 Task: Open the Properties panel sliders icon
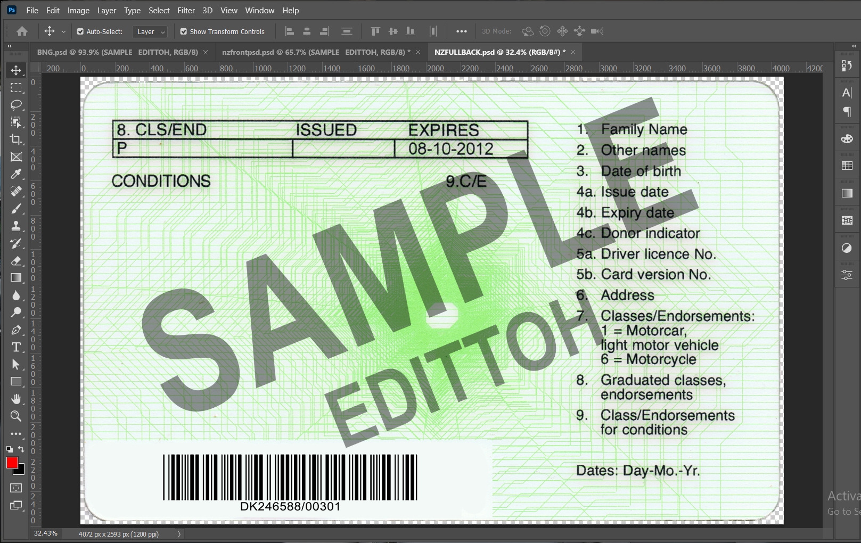coord(847,275)
